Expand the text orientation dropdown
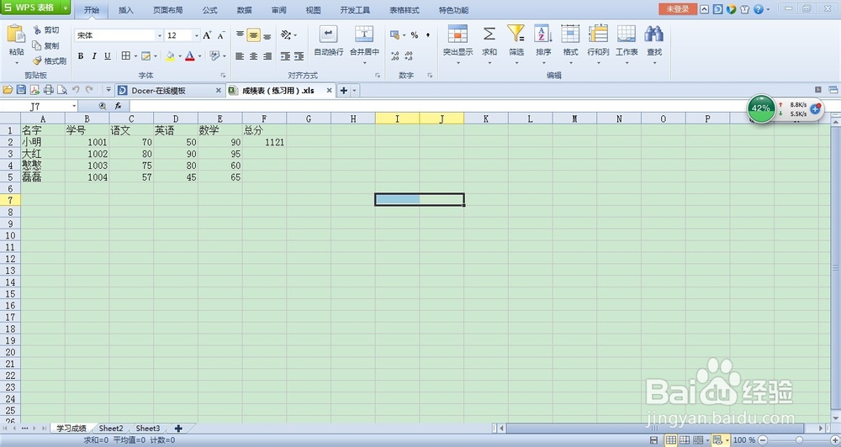Image resolution: width=841 pixels, height=447 pixels. point(295,35)
